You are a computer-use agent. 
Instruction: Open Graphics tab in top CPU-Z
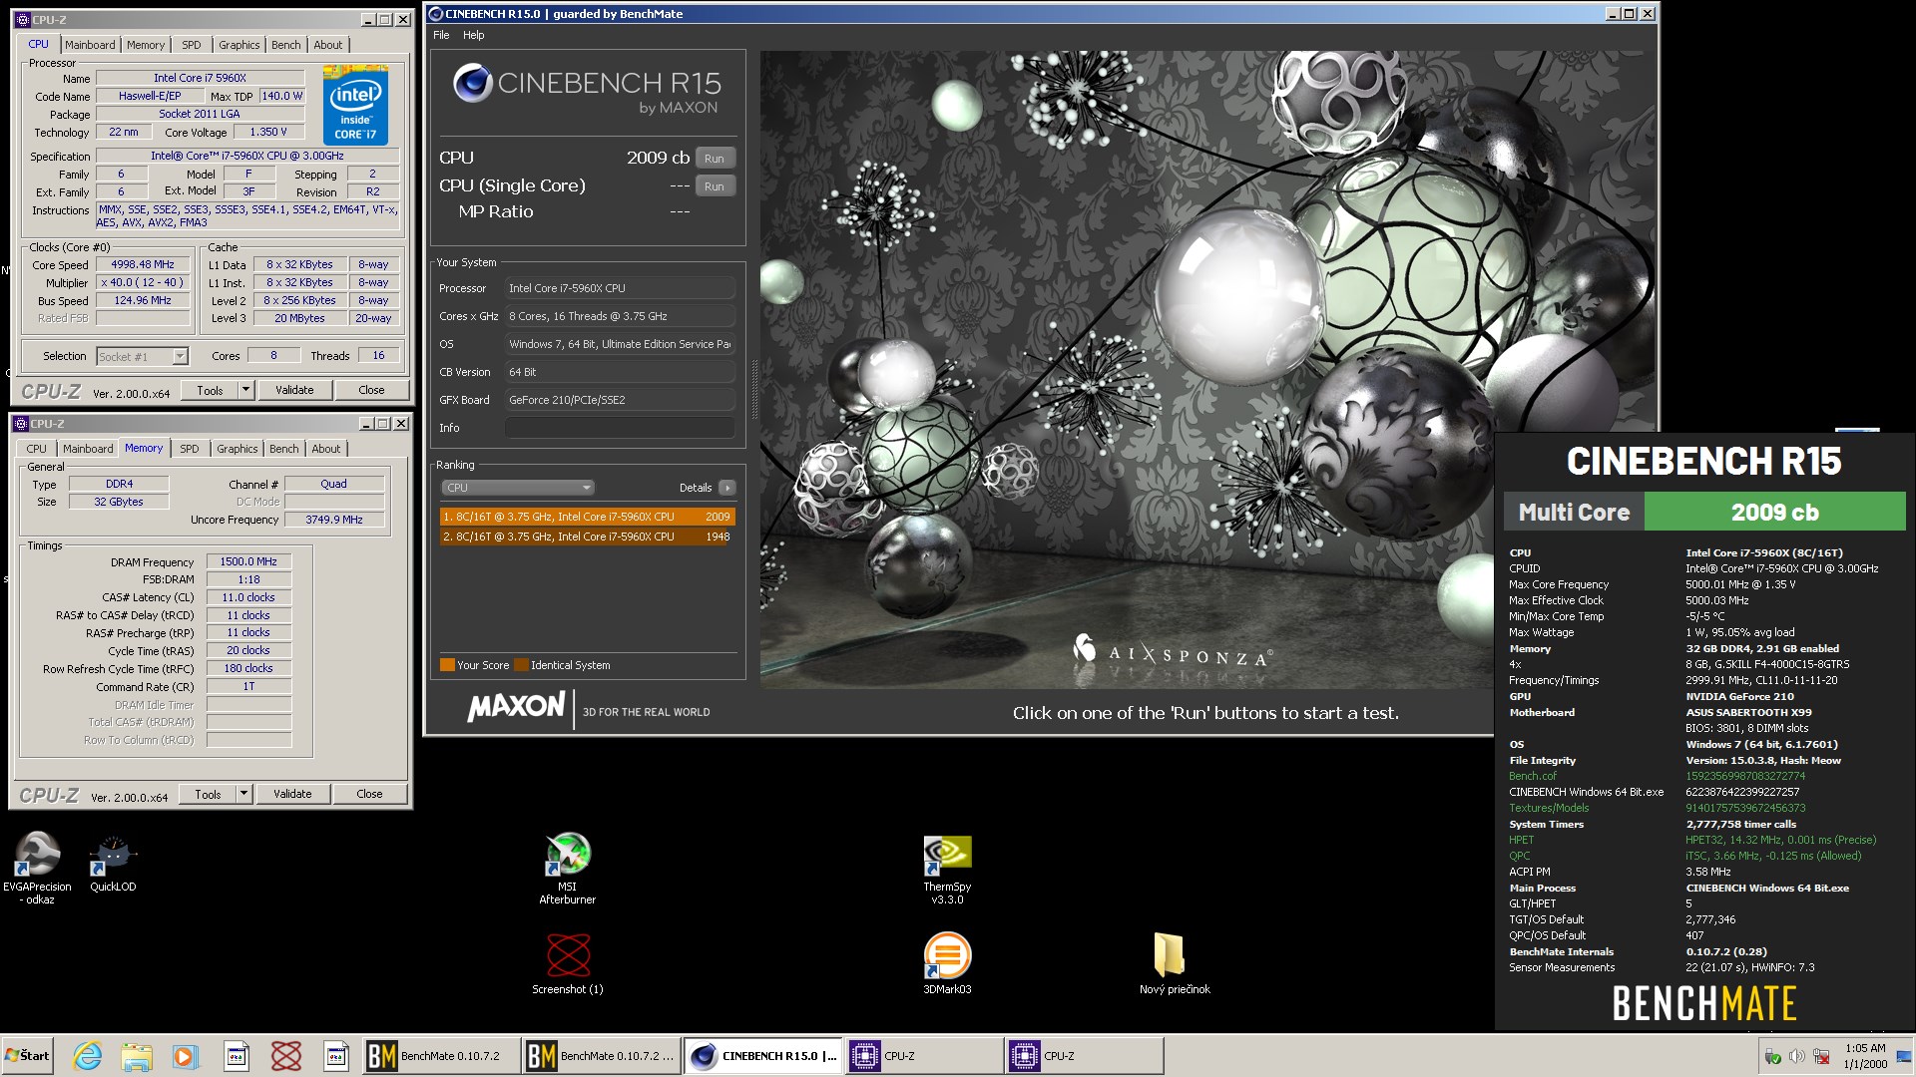pyautogui.click(x=239, y=45)
